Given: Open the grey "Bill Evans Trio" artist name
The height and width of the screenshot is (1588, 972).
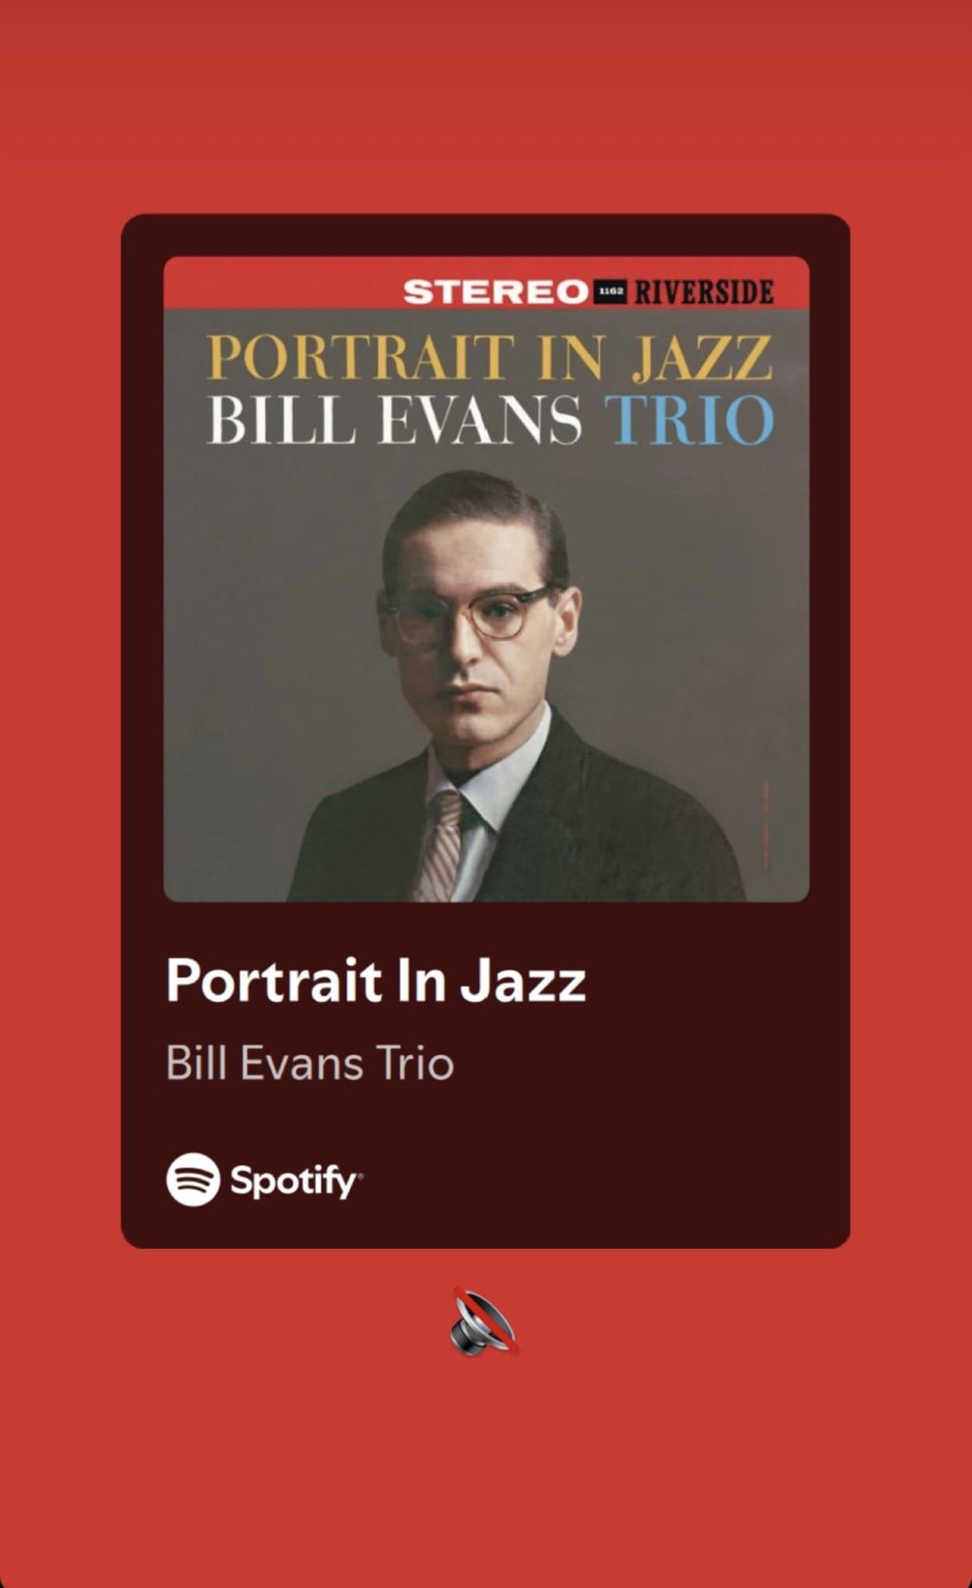Looking at the screenshot, I should coord(310,1063).
